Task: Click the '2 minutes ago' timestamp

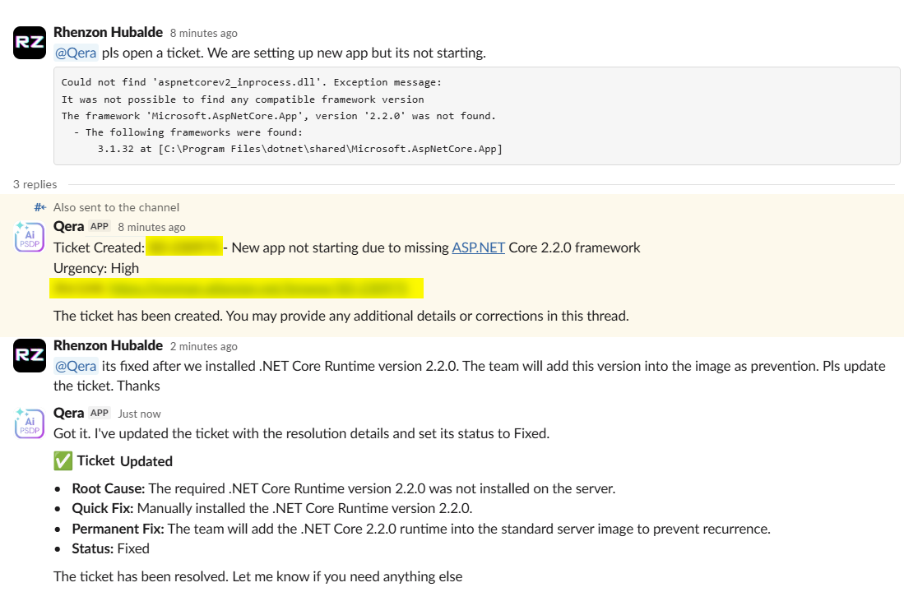Action: [x=204, y=346]
